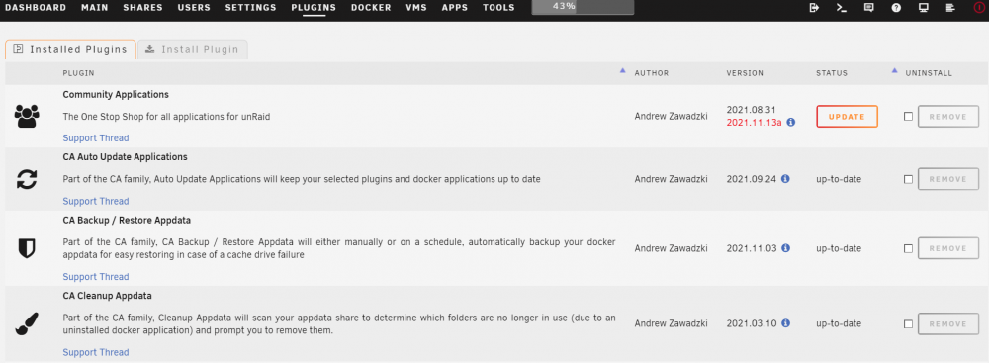989x363 pixels.
Task: Tick the CA Backup / Restore uninstall checkbox
Action: click(908, 248)
